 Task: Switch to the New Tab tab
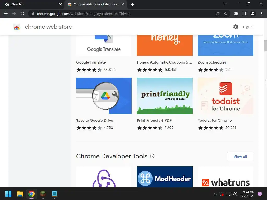tap(32, 4)
